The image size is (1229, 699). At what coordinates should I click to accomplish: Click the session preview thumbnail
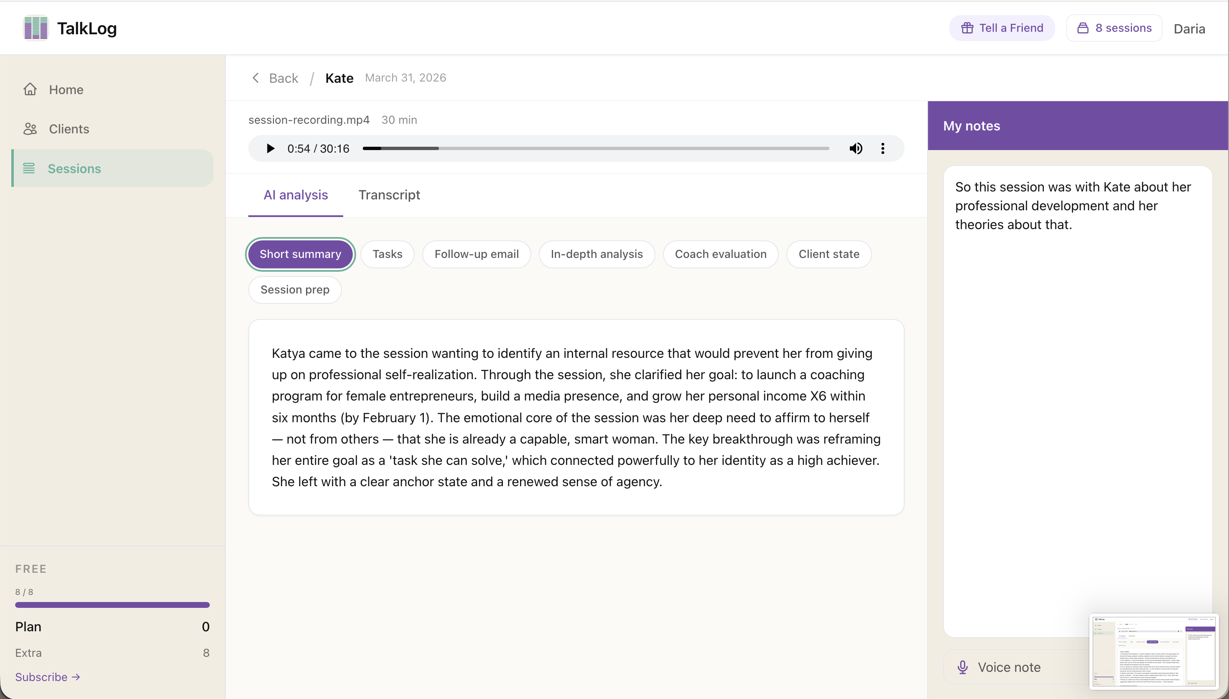[1153, 651]
